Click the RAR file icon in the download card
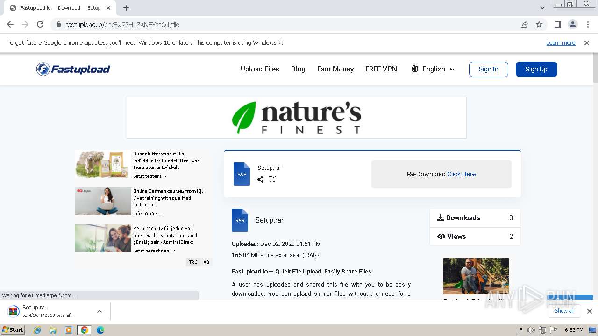Viewport: 598px width, 336px height. (242, 174)
